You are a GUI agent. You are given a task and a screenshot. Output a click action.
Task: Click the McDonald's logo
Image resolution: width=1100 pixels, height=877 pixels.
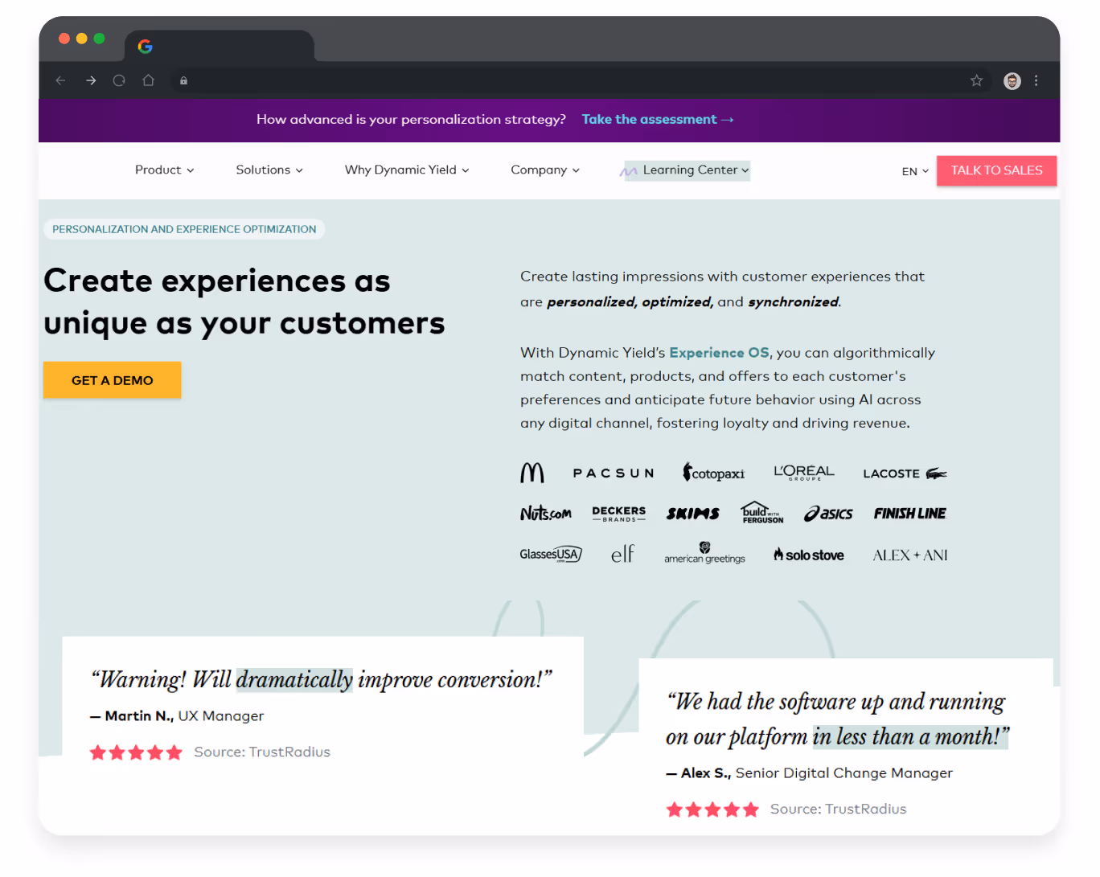(532, 473)
